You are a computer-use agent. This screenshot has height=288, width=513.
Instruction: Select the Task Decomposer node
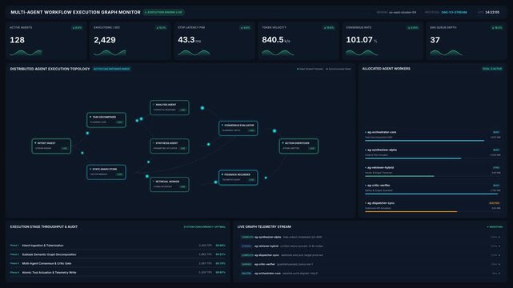[106, 120]
